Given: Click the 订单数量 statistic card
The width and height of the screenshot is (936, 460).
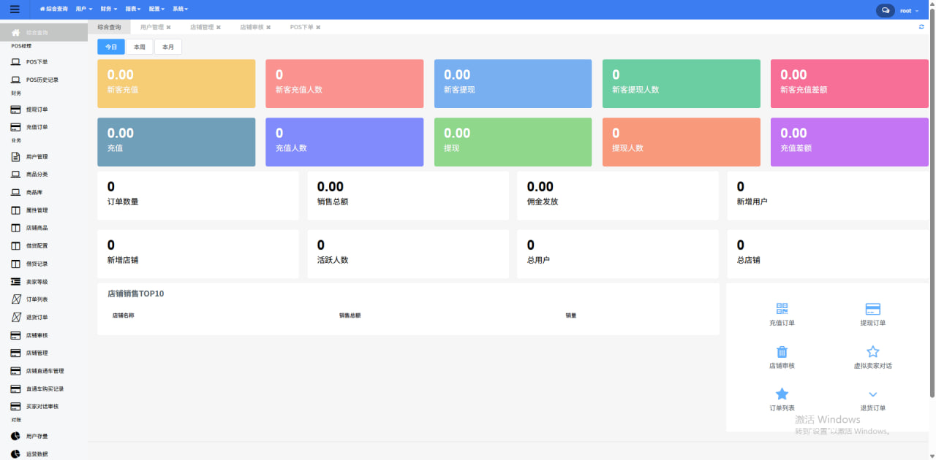Looking at the screenshot, I should pos(198,196).
